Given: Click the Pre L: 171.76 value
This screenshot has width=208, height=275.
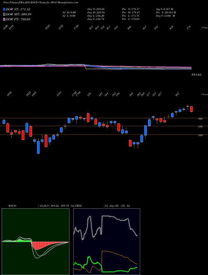Looking at the screenshot, I should (131, 15).
